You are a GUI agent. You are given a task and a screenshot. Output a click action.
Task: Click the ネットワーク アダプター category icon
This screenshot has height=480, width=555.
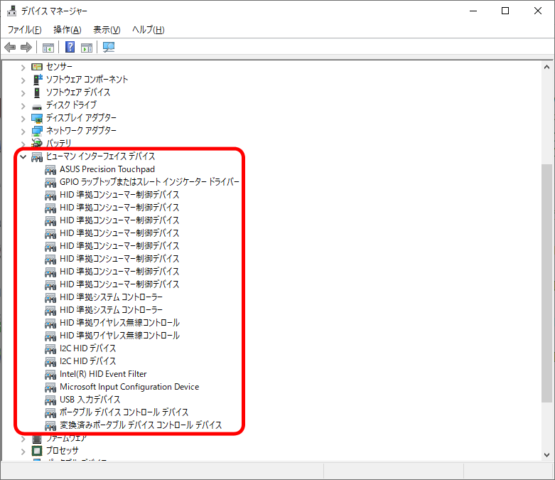pyautogui.click(x=37, y=131)
